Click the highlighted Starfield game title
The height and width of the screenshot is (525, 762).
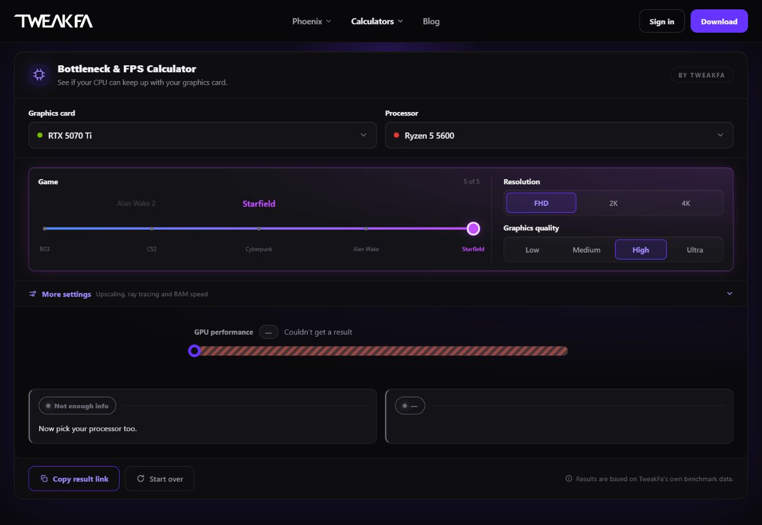[x=259, y=204]
